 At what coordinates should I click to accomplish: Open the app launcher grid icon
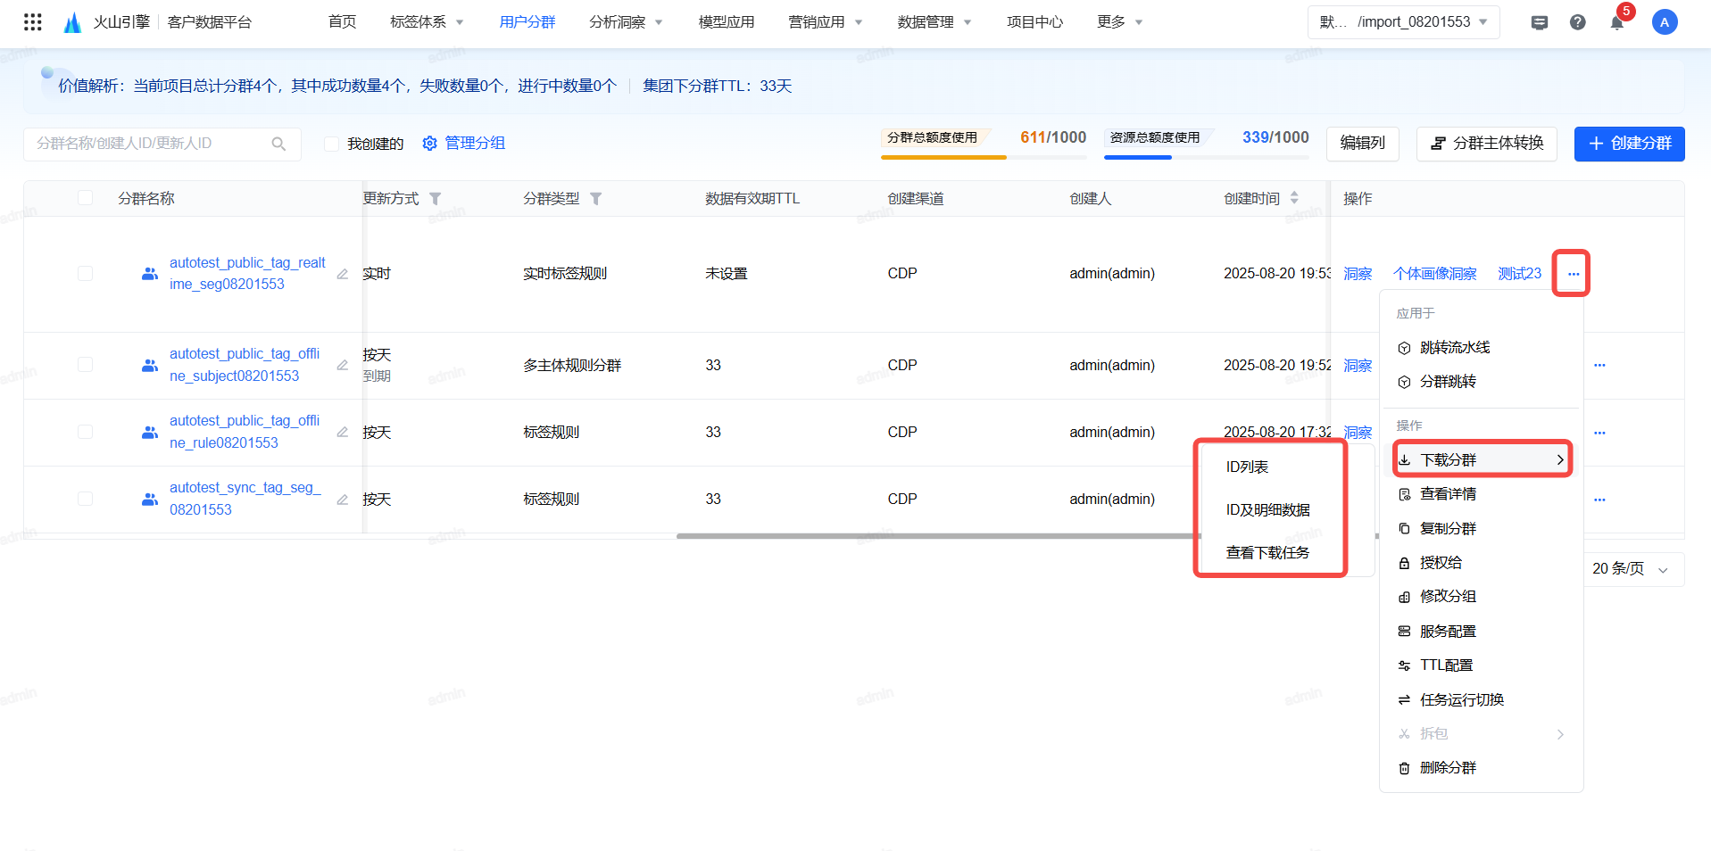[33, 22]
